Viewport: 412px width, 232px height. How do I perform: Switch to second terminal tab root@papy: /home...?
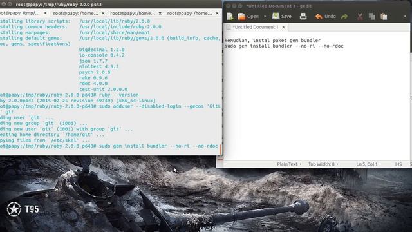(75, 13)
